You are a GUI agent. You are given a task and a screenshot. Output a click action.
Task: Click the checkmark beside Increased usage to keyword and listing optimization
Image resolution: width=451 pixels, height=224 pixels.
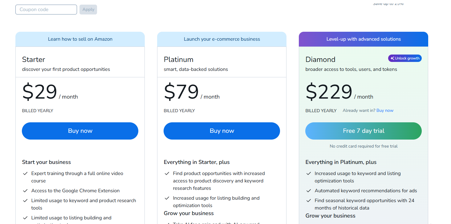click(x=309, y=173)
